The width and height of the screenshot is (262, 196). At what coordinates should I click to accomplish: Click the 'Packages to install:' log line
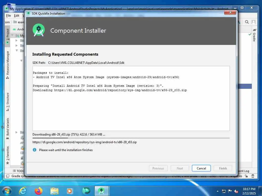51,73
